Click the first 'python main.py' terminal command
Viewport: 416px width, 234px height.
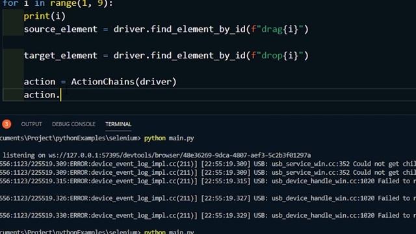(169, 138)
